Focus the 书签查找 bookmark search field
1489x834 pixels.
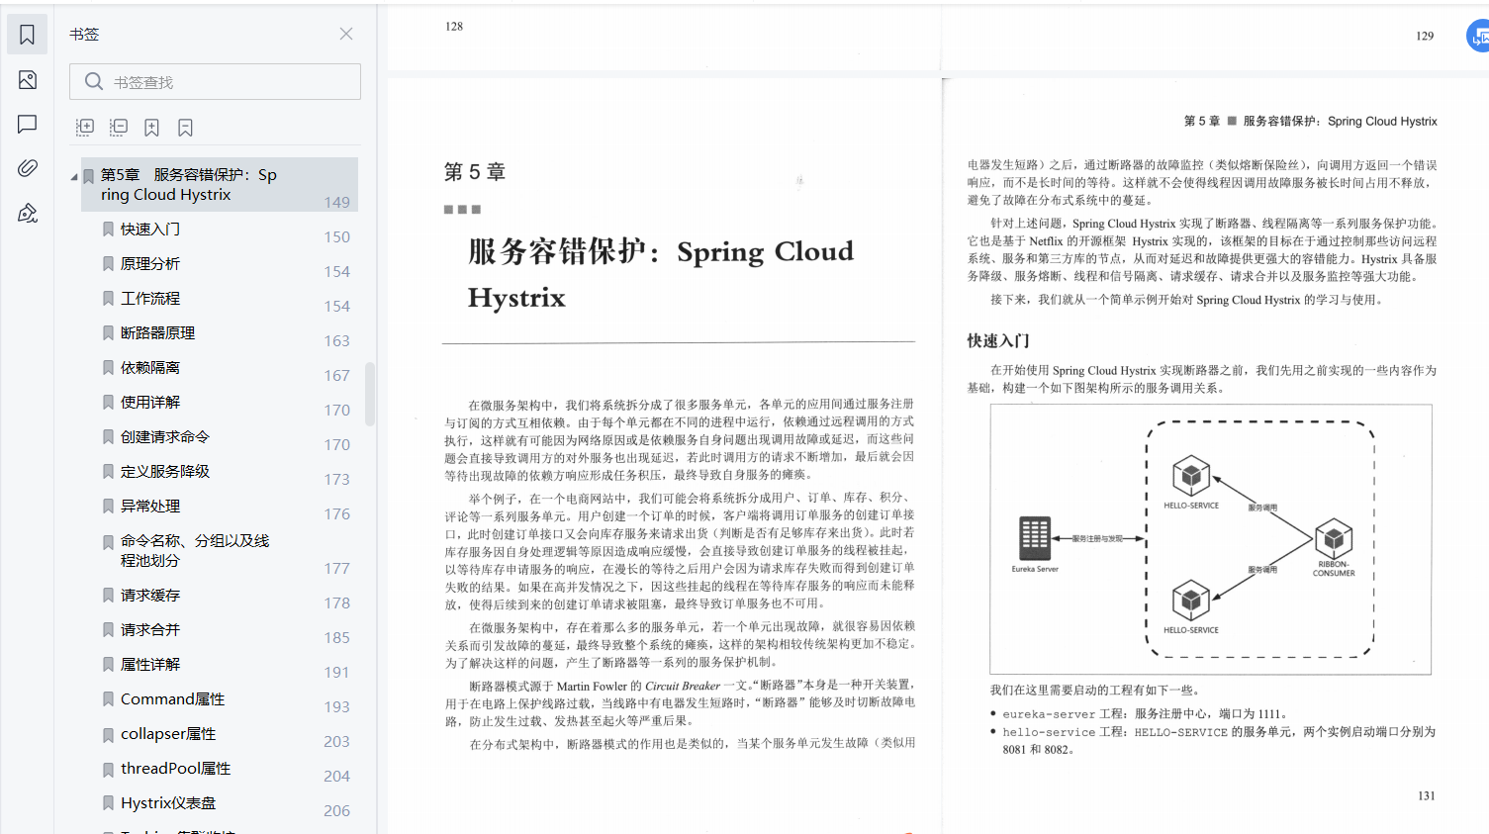pyautogui.click(x=215, y=82)
